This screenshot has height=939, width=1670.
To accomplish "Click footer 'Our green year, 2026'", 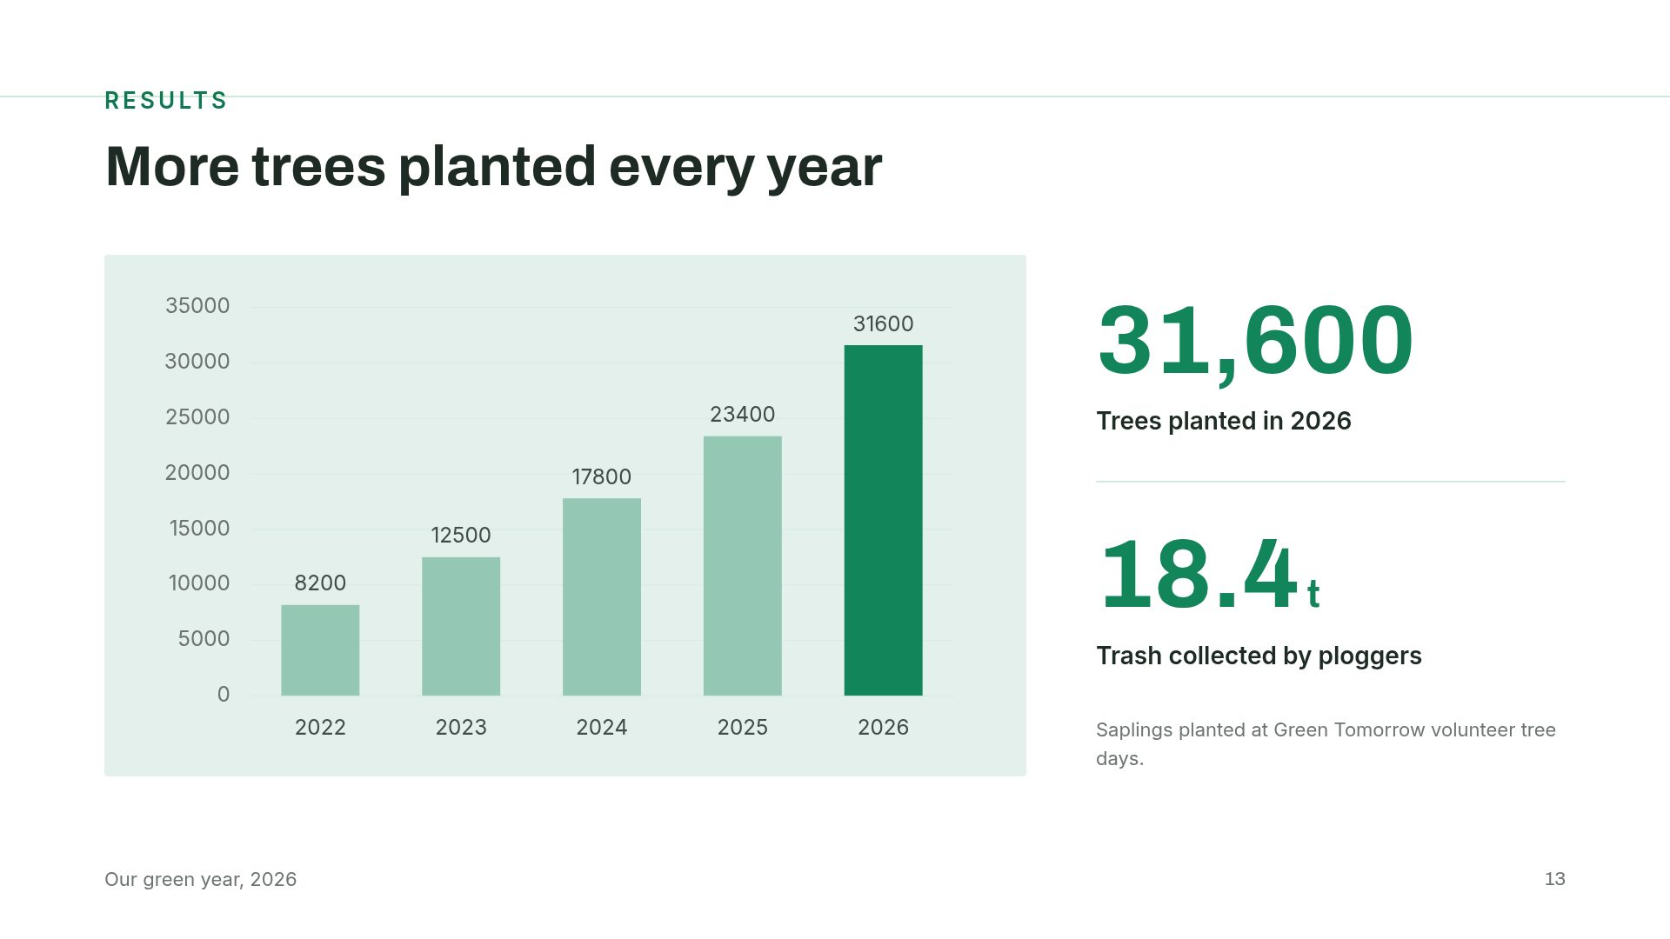I will pyautogui.click(x=200, y=880).
